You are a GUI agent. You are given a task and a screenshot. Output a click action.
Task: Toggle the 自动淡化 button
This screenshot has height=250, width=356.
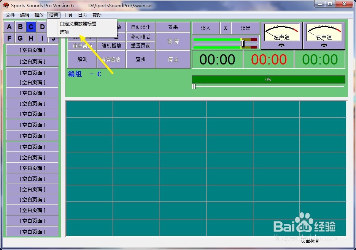pyautogui.click(x=141, y=27)
